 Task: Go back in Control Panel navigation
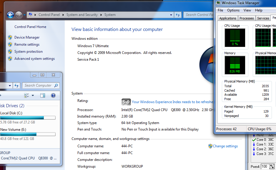10,15
